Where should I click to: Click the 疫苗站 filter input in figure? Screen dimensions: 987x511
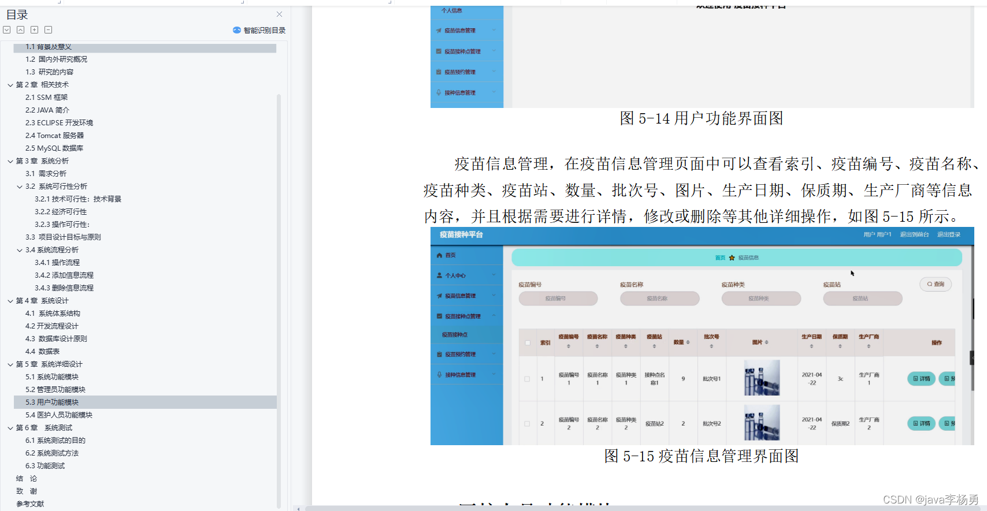[863, 299]
